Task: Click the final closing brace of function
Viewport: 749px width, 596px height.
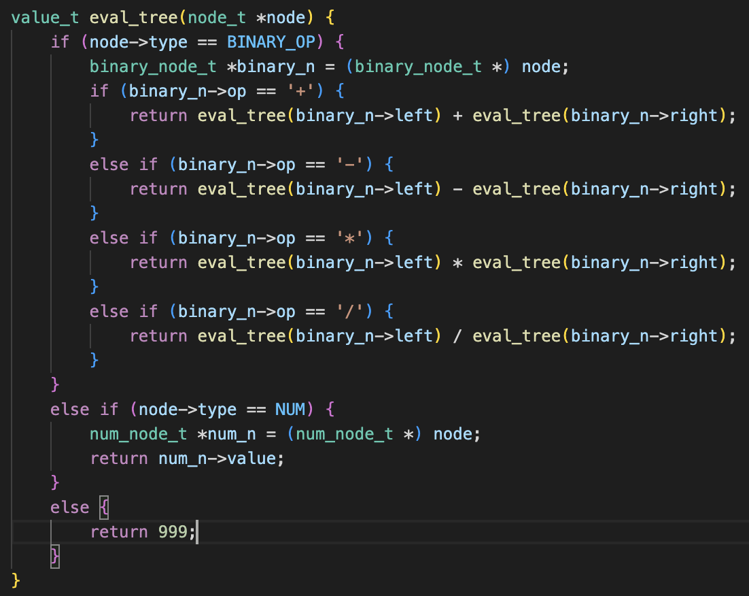Action: tap(16, 581)
